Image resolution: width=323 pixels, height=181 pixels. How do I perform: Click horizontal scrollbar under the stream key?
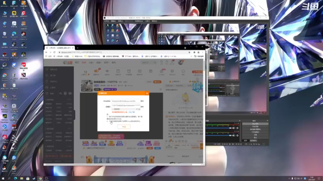coord(126,109)
